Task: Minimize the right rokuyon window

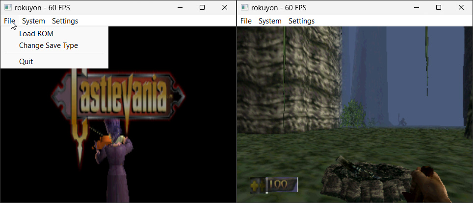Action: (417, 7)
